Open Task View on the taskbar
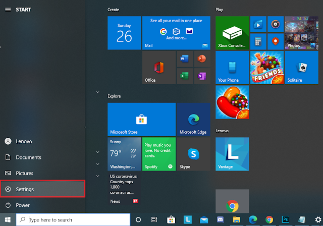Viewport: 323px width, 226px height. pos(154,219)
